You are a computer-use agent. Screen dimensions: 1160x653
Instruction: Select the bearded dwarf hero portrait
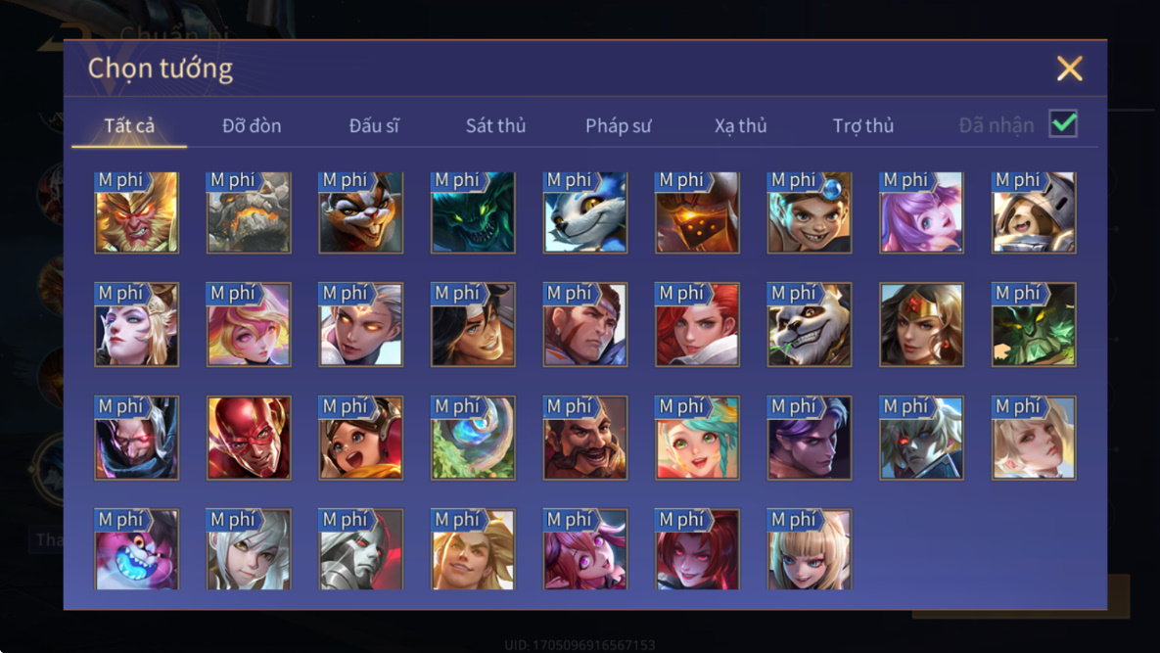point(584,438)
